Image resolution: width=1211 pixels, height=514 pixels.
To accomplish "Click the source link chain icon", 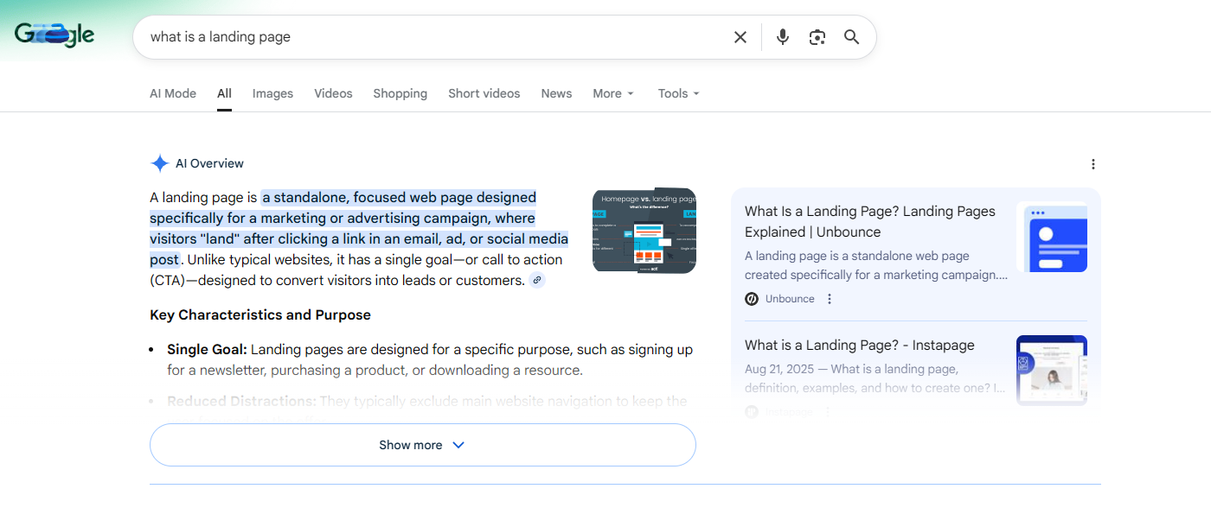I will 537,280.
